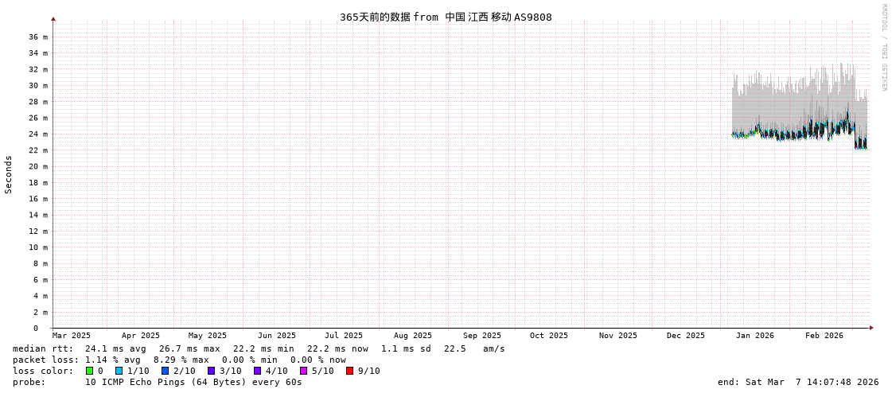Click the Dec 2025 x-axis label
The height and width of the screenshot is (393, 892).
685,336
